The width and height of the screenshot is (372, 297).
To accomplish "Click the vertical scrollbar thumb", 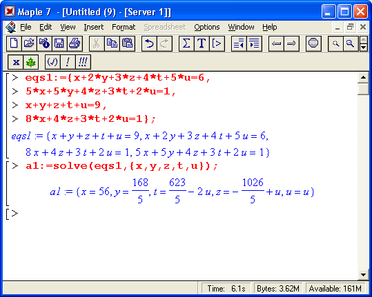I will (x=363, y=89).
